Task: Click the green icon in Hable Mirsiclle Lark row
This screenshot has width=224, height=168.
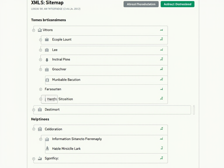Action: click(162, 148)
